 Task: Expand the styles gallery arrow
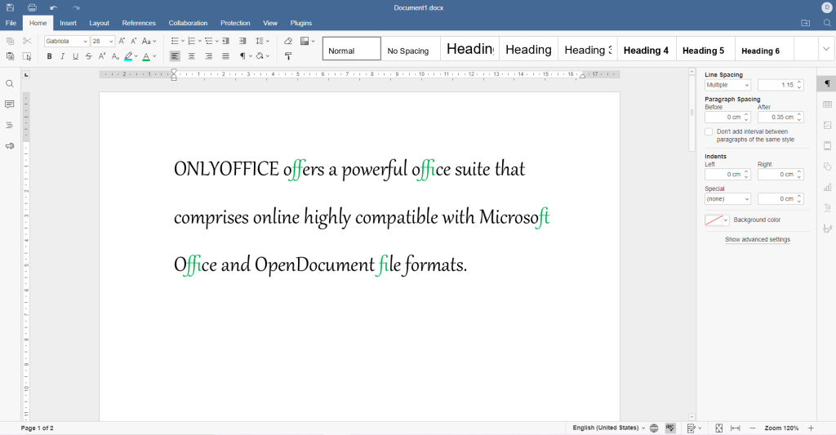[x=826, y=48]
